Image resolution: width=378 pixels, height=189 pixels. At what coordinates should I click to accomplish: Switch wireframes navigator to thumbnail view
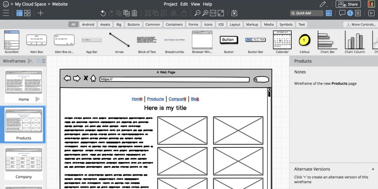click(38, 61)
